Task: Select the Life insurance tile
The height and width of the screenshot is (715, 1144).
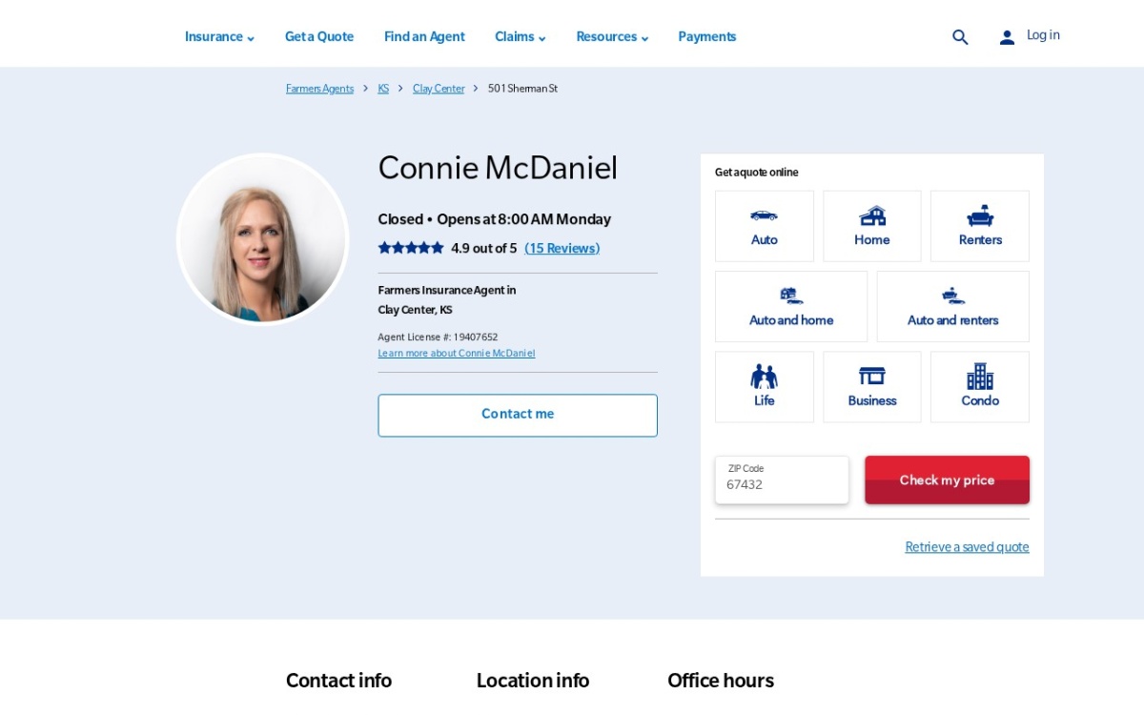Action: pos(765,387)
